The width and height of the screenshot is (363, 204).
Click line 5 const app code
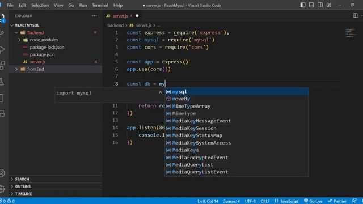(158, 62)
